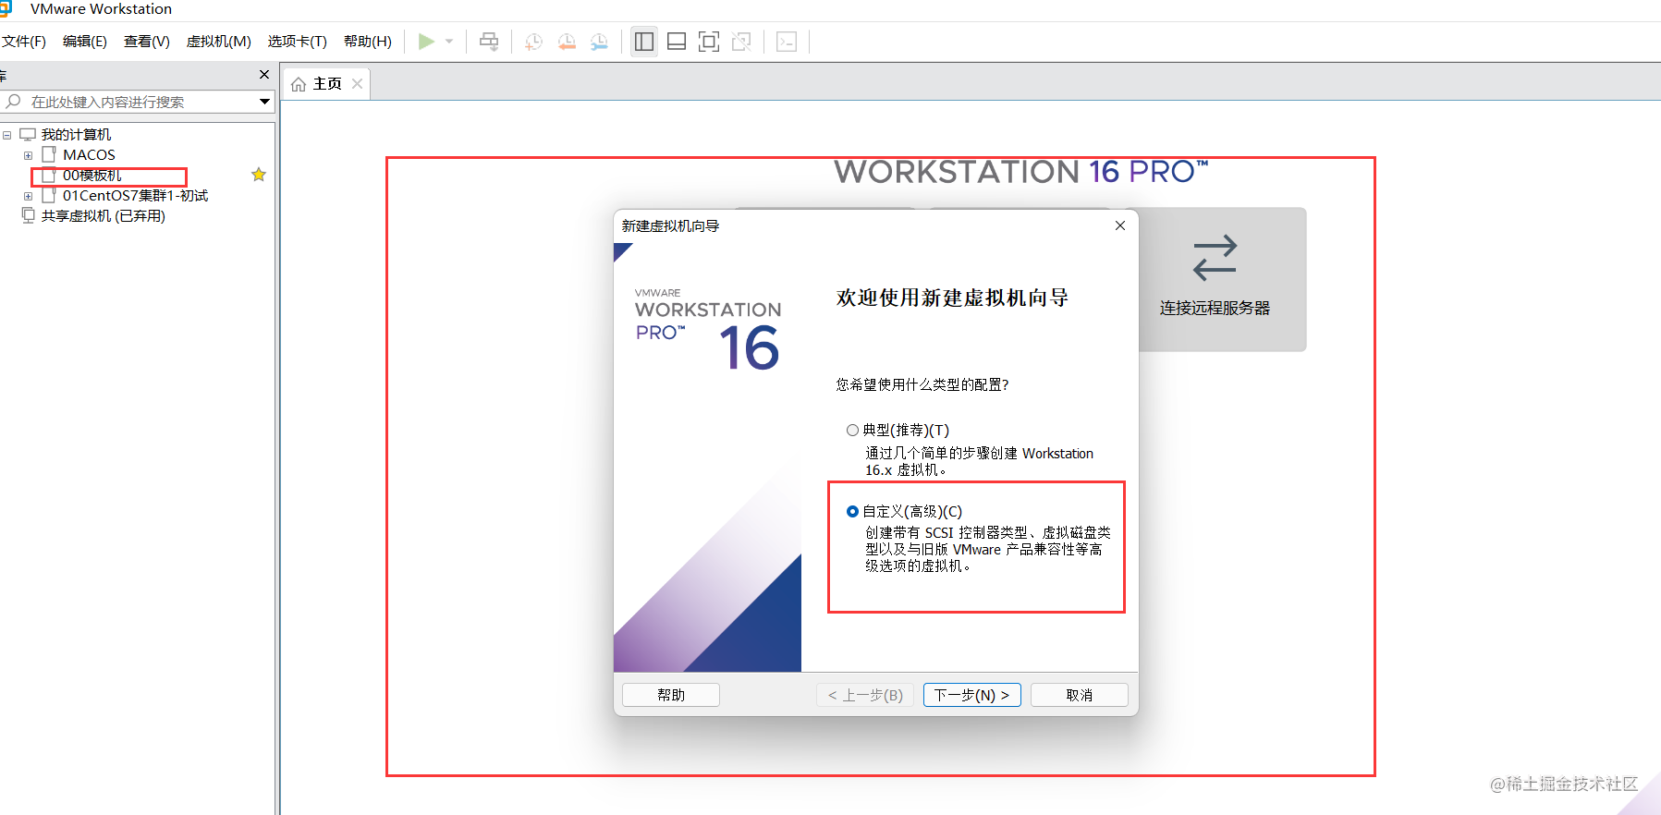This screenshot has height=815, width=1661.
Task: Click the 上一步(B) button
Action: (x=865, y=695)
